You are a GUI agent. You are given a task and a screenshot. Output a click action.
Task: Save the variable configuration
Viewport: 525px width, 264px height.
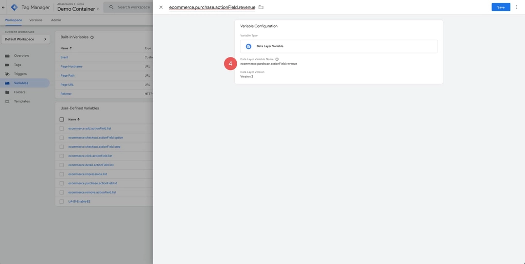501,7
